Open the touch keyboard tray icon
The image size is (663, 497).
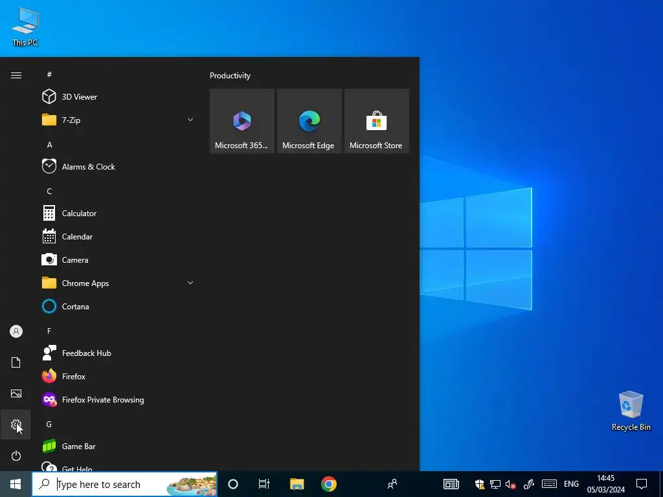[x=549, y=484]
